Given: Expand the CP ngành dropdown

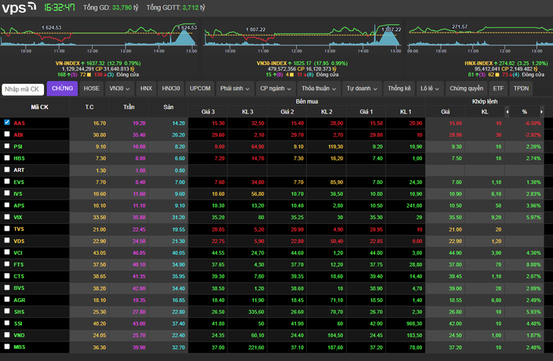Looking at the screenshot, I should [x=276, y=89].
